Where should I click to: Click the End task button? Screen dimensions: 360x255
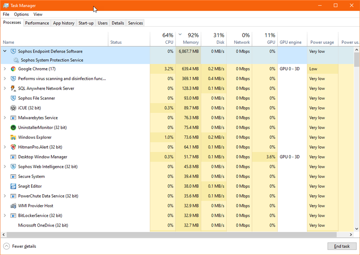tap(342, 246)
